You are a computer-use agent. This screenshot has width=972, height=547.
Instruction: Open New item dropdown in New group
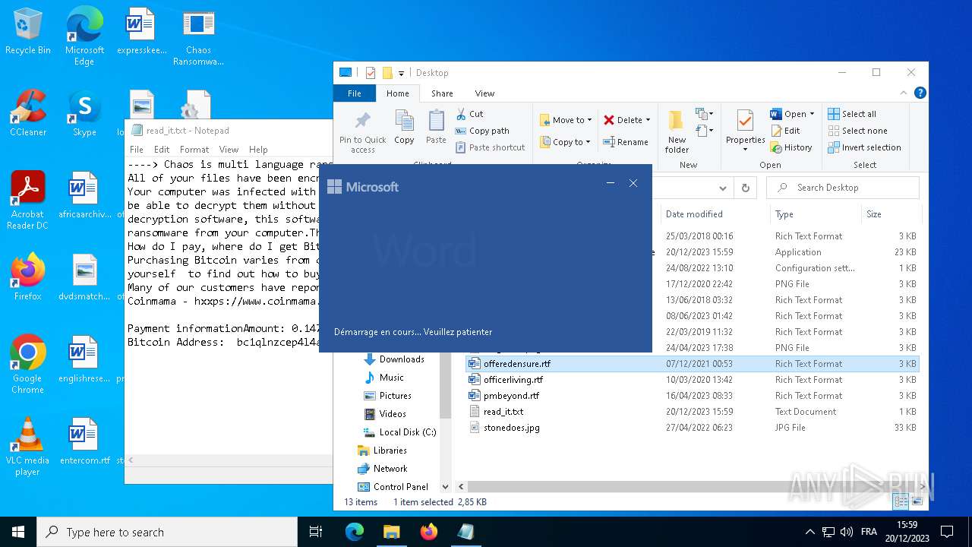tap(705, 114)
